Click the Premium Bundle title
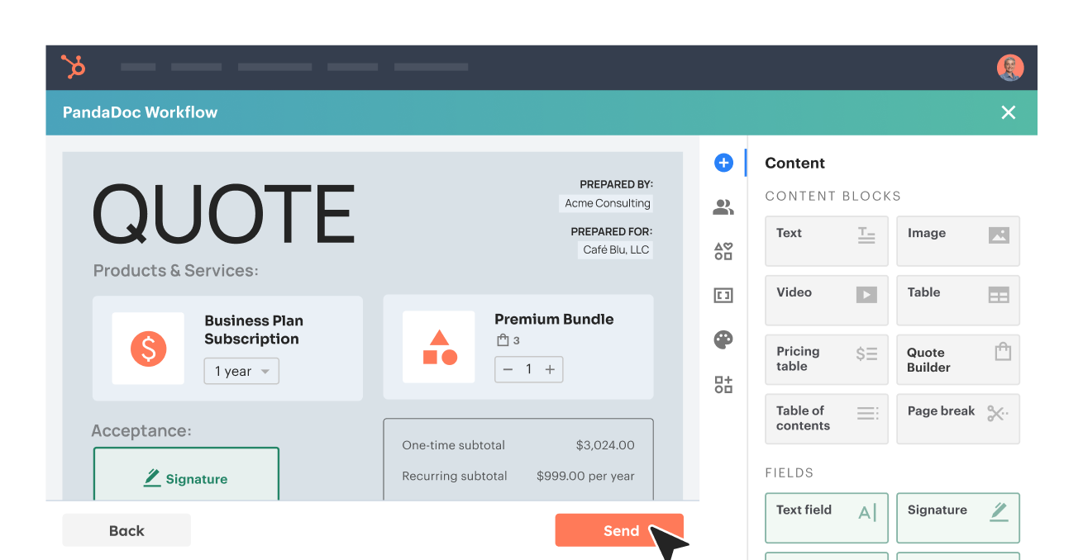Image resolution: width=1083 pixels, height=560 pixels. coord(554,320)
